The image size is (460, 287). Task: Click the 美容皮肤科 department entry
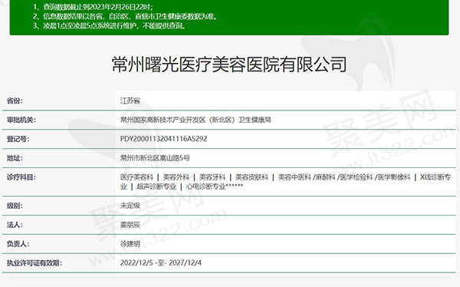click(251, 177)
